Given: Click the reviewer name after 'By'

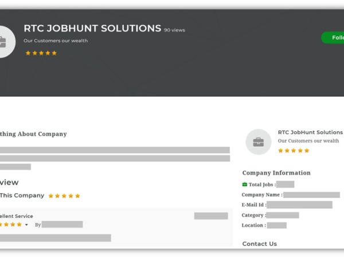Looking at the screenshot, I should tap(62, 224).
